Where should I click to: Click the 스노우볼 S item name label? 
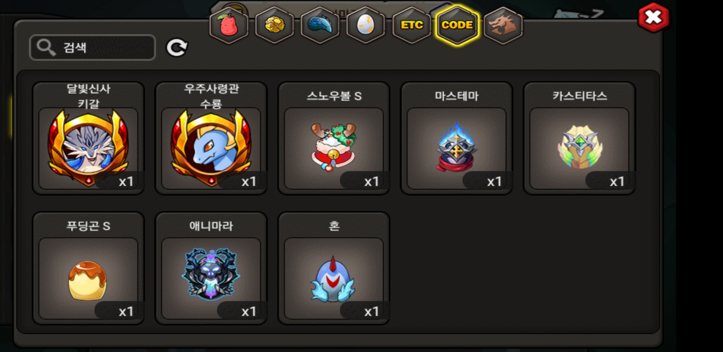(334, 96)
